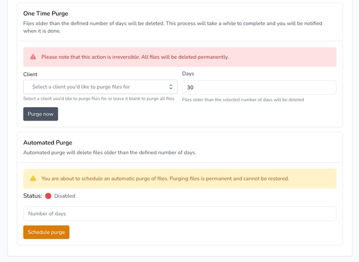Click the up-down chevron in Client select
359x262 pixels.
click(x=170, y=87)
